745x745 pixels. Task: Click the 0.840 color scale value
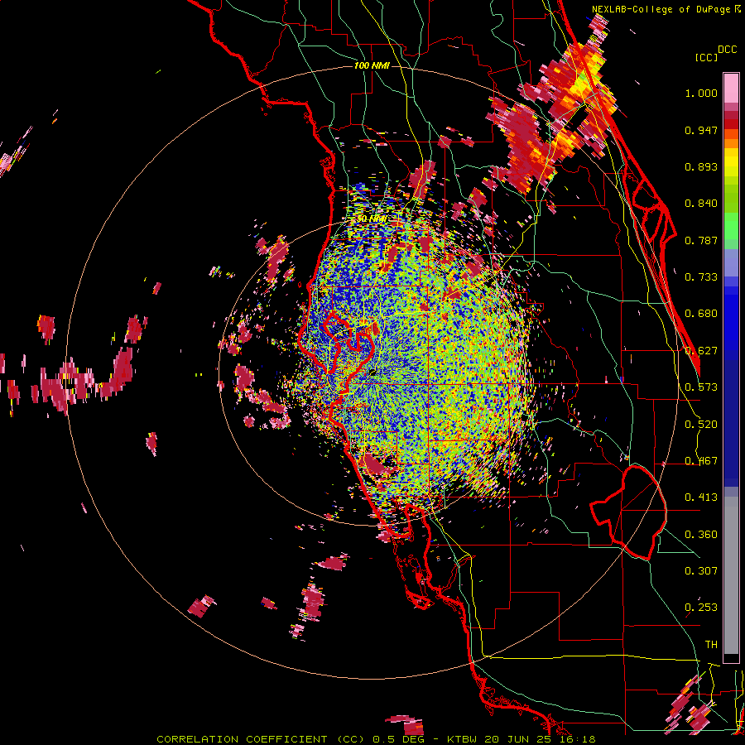tap(701, 204)
